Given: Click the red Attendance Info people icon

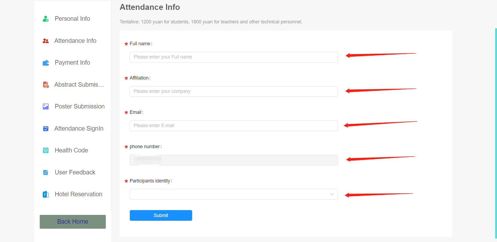Looking at the screenshot, I should (x=46, y=41).
